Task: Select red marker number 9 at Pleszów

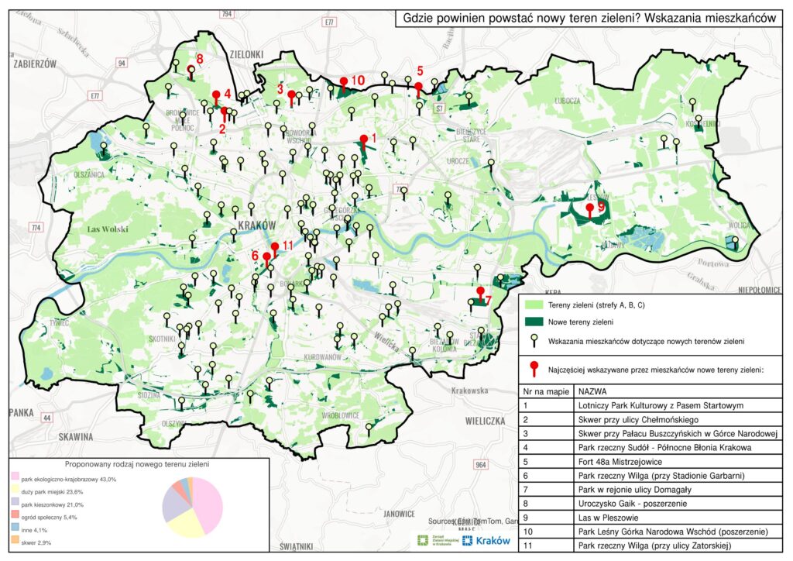Action: click(x=589, y=208)
